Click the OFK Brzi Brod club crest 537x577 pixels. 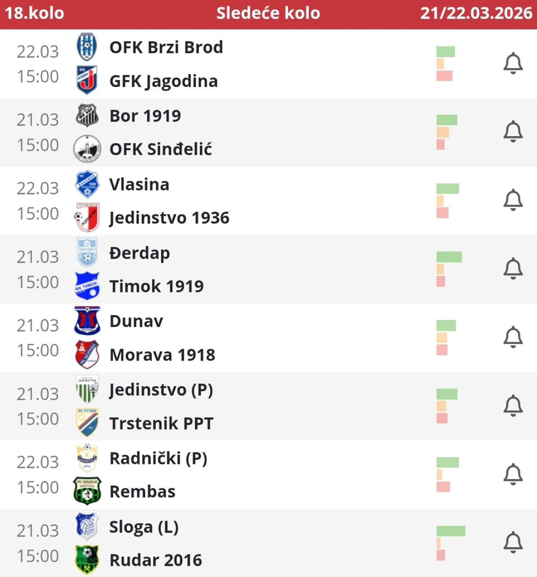(87, 47)
